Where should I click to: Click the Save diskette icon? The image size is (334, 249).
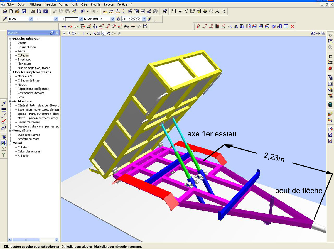pos(24,11)
